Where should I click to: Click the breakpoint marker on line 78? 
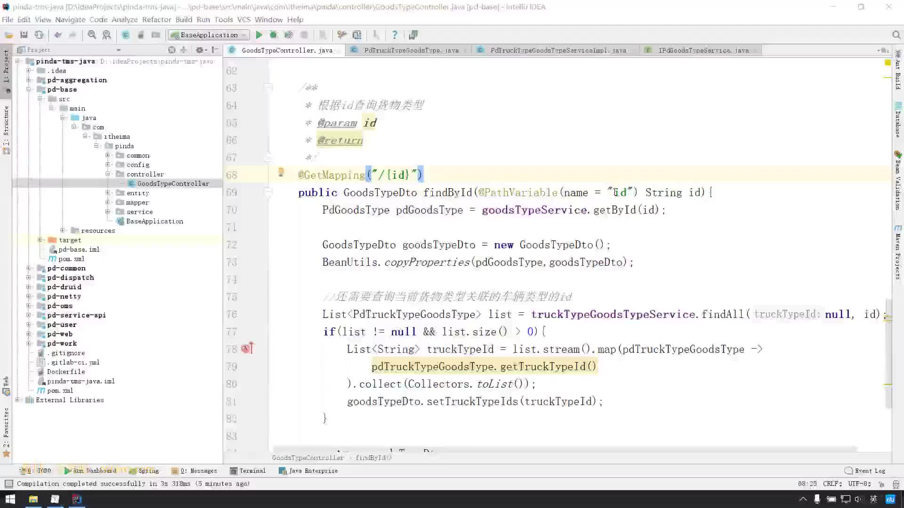pyautogui.click(x=247, y=349)
